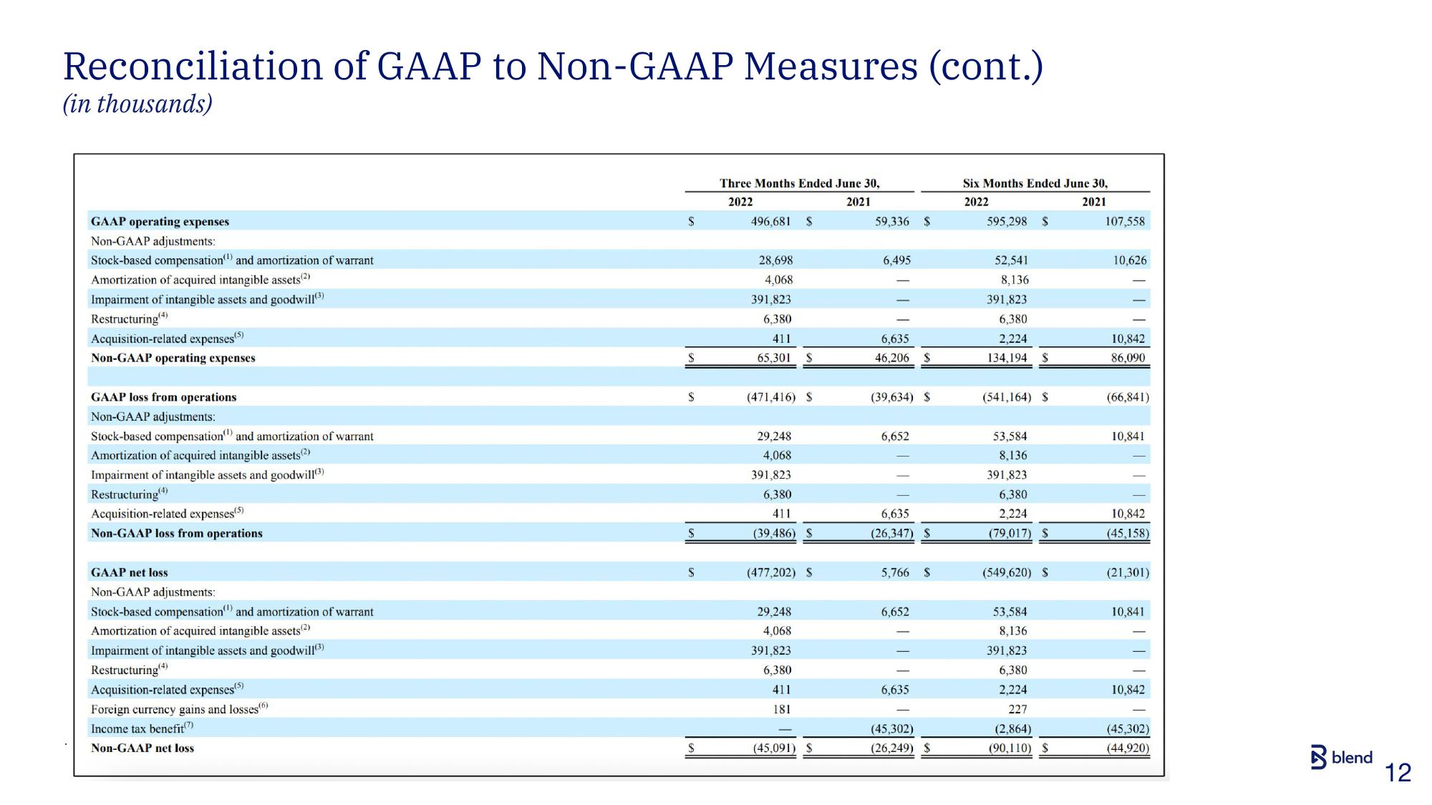Click the '(in thousands)' subtitle
The image size is (1432, 805).
click(137, 104)
